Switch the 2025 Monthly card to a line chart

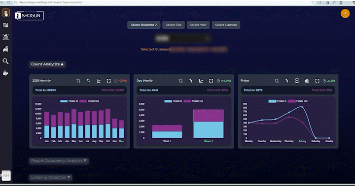tap(99, 81)
